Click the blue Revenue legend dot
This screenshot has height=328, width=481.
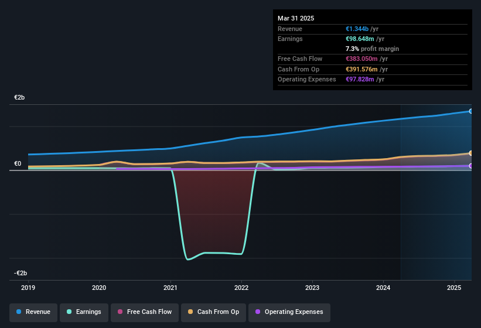[19, 312]
